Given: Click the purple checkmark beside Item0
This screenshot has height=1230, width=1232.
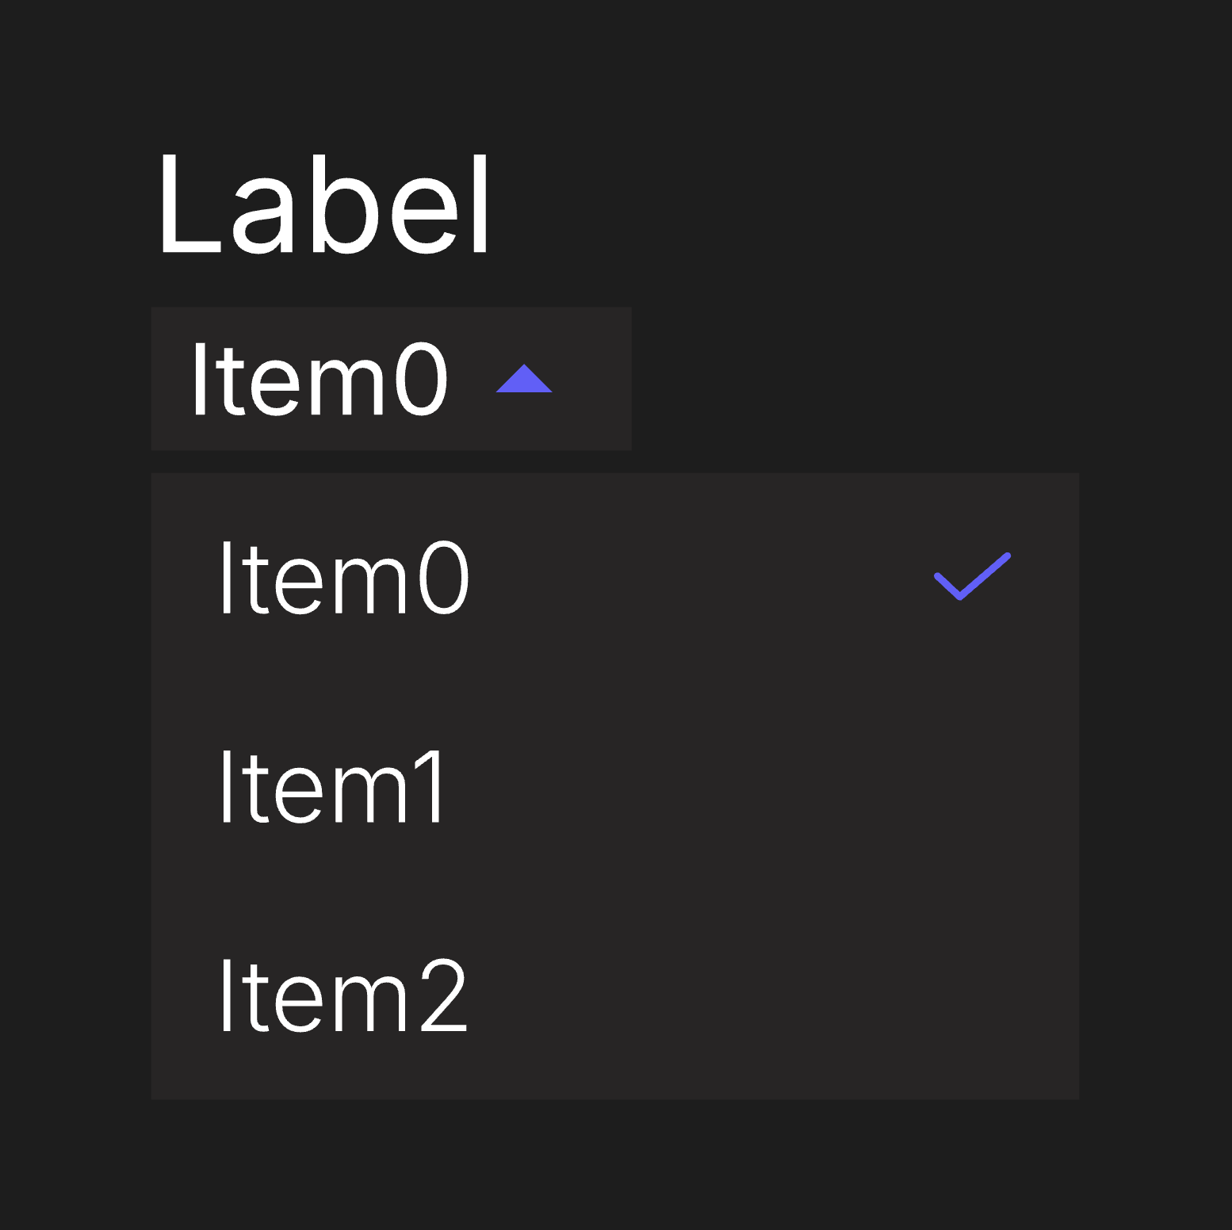Looking at the screenshot, I should pos(972,576).
